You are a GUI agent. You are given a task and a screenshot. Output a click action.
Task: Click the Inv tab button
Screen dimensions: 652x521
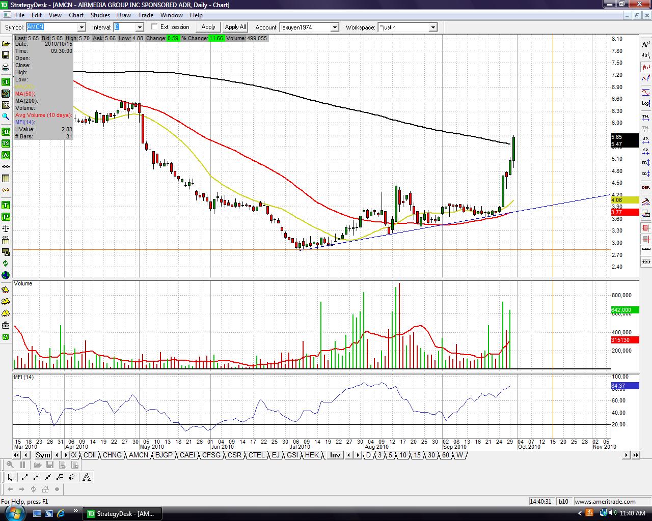(335, 455)
